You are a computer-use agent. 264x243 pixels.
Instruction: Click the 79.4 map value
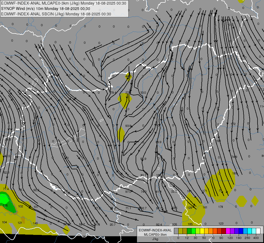tap(114, 93)
